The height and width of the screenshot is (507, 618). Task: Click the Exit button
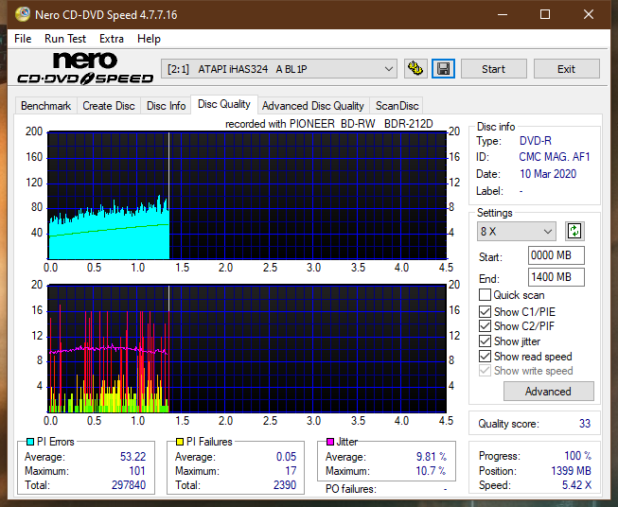tap(566, 69)
